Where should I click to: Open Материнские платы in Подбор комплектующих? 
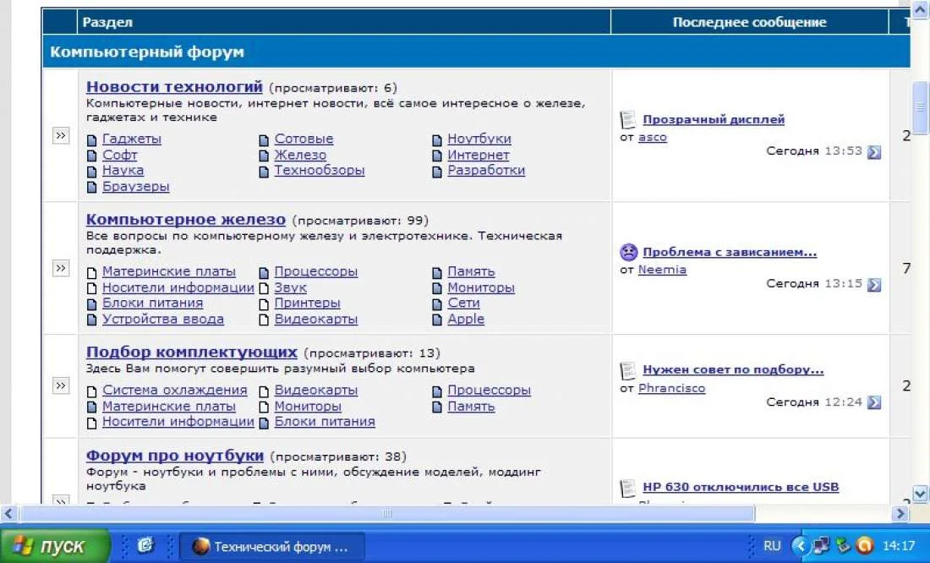tap(169, 407)
